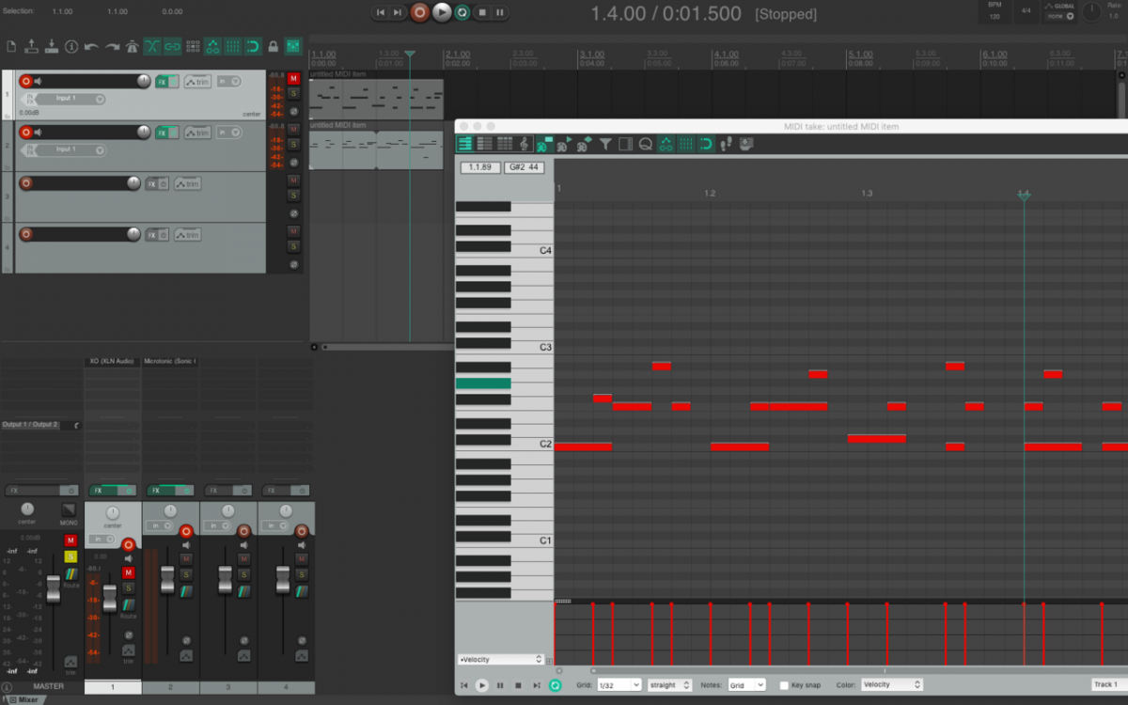The image size is (1128, 705).
Task: Click the main transport Record button
Action: [420, 12]
